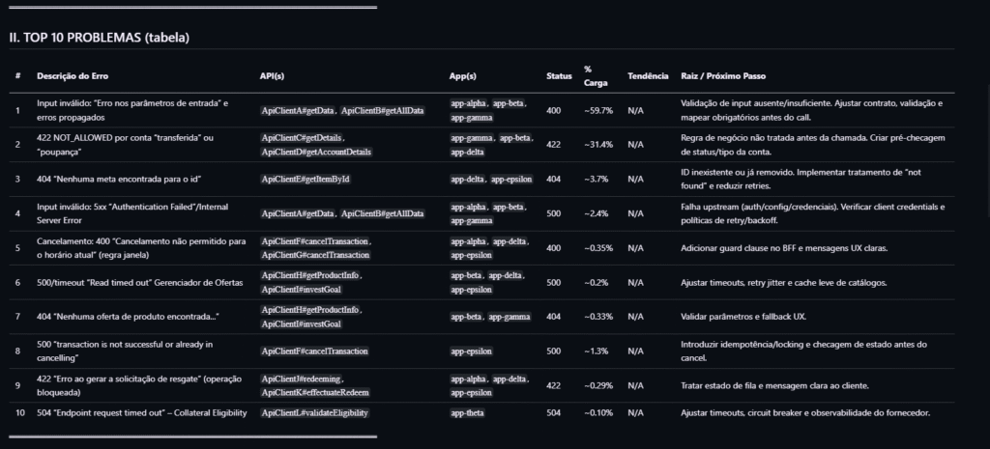The image size is (990, 449).
Task: Click the ApiClientE#getItemById code chip
Action: point(306,179)
